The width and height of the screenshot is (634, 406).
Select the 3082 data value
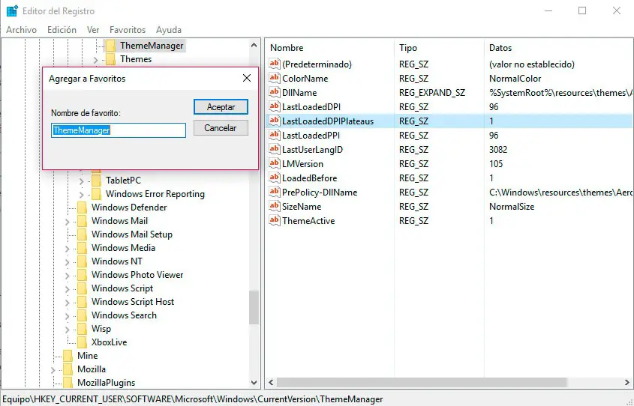tap(498, 149)
